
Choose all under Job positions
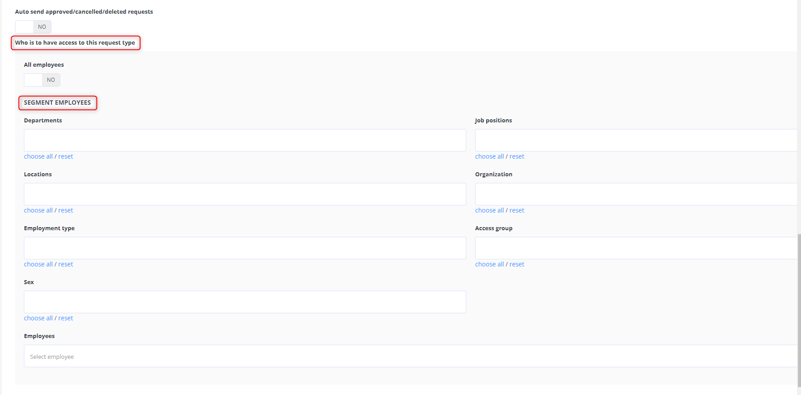(489, 156)
